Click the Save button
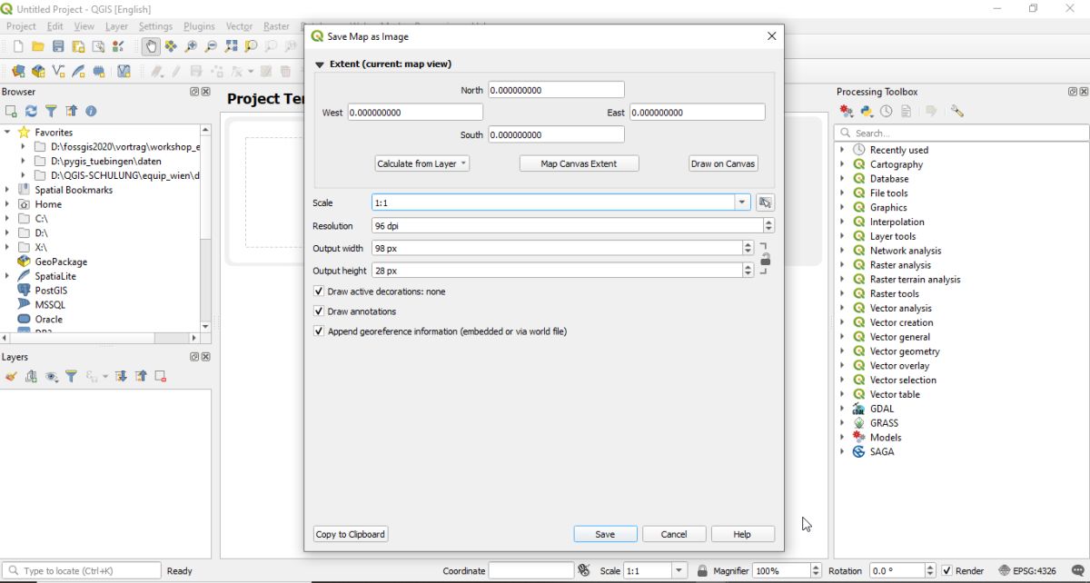The width and height of the screenshot is (1090, 583). pos(605,534)
